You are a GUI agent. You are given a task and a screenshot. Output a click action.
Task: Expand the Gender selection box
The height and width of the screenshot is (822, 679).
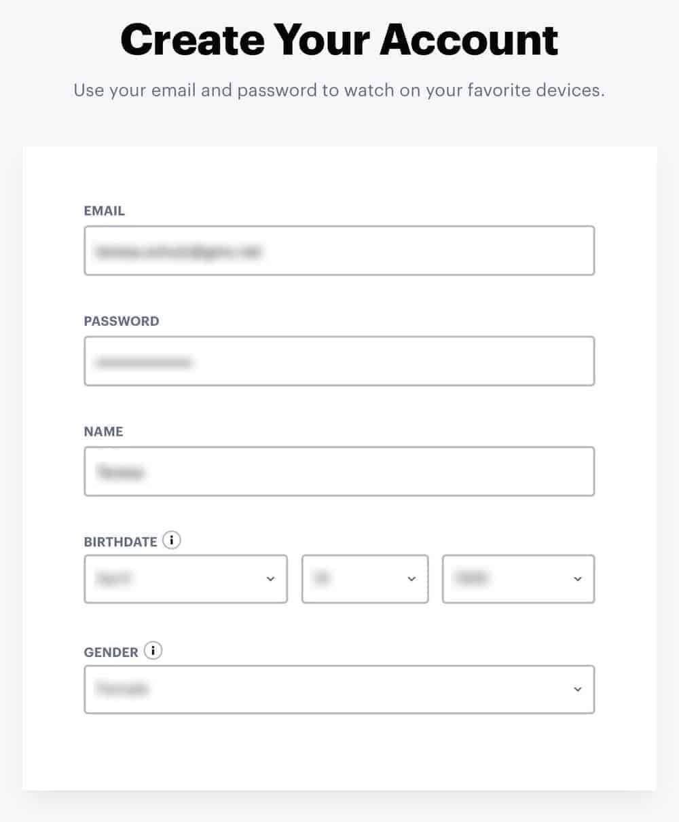pyautogui.click(x=339, y=689)
